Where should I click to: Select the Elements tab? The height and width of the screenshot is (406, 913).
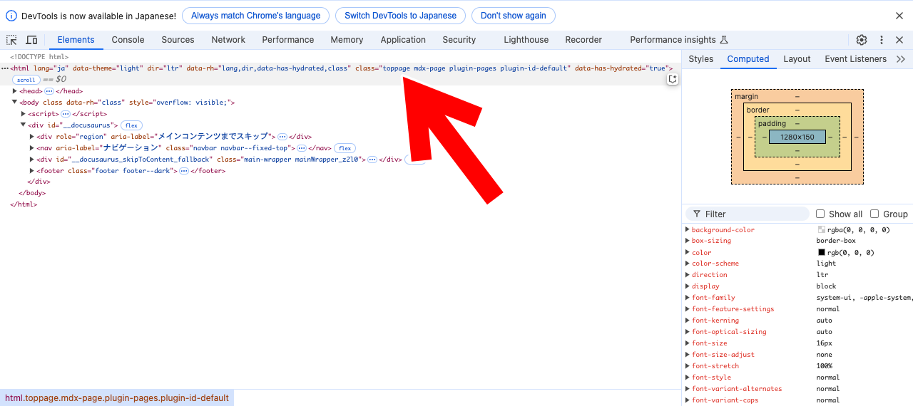pos(76,40)
